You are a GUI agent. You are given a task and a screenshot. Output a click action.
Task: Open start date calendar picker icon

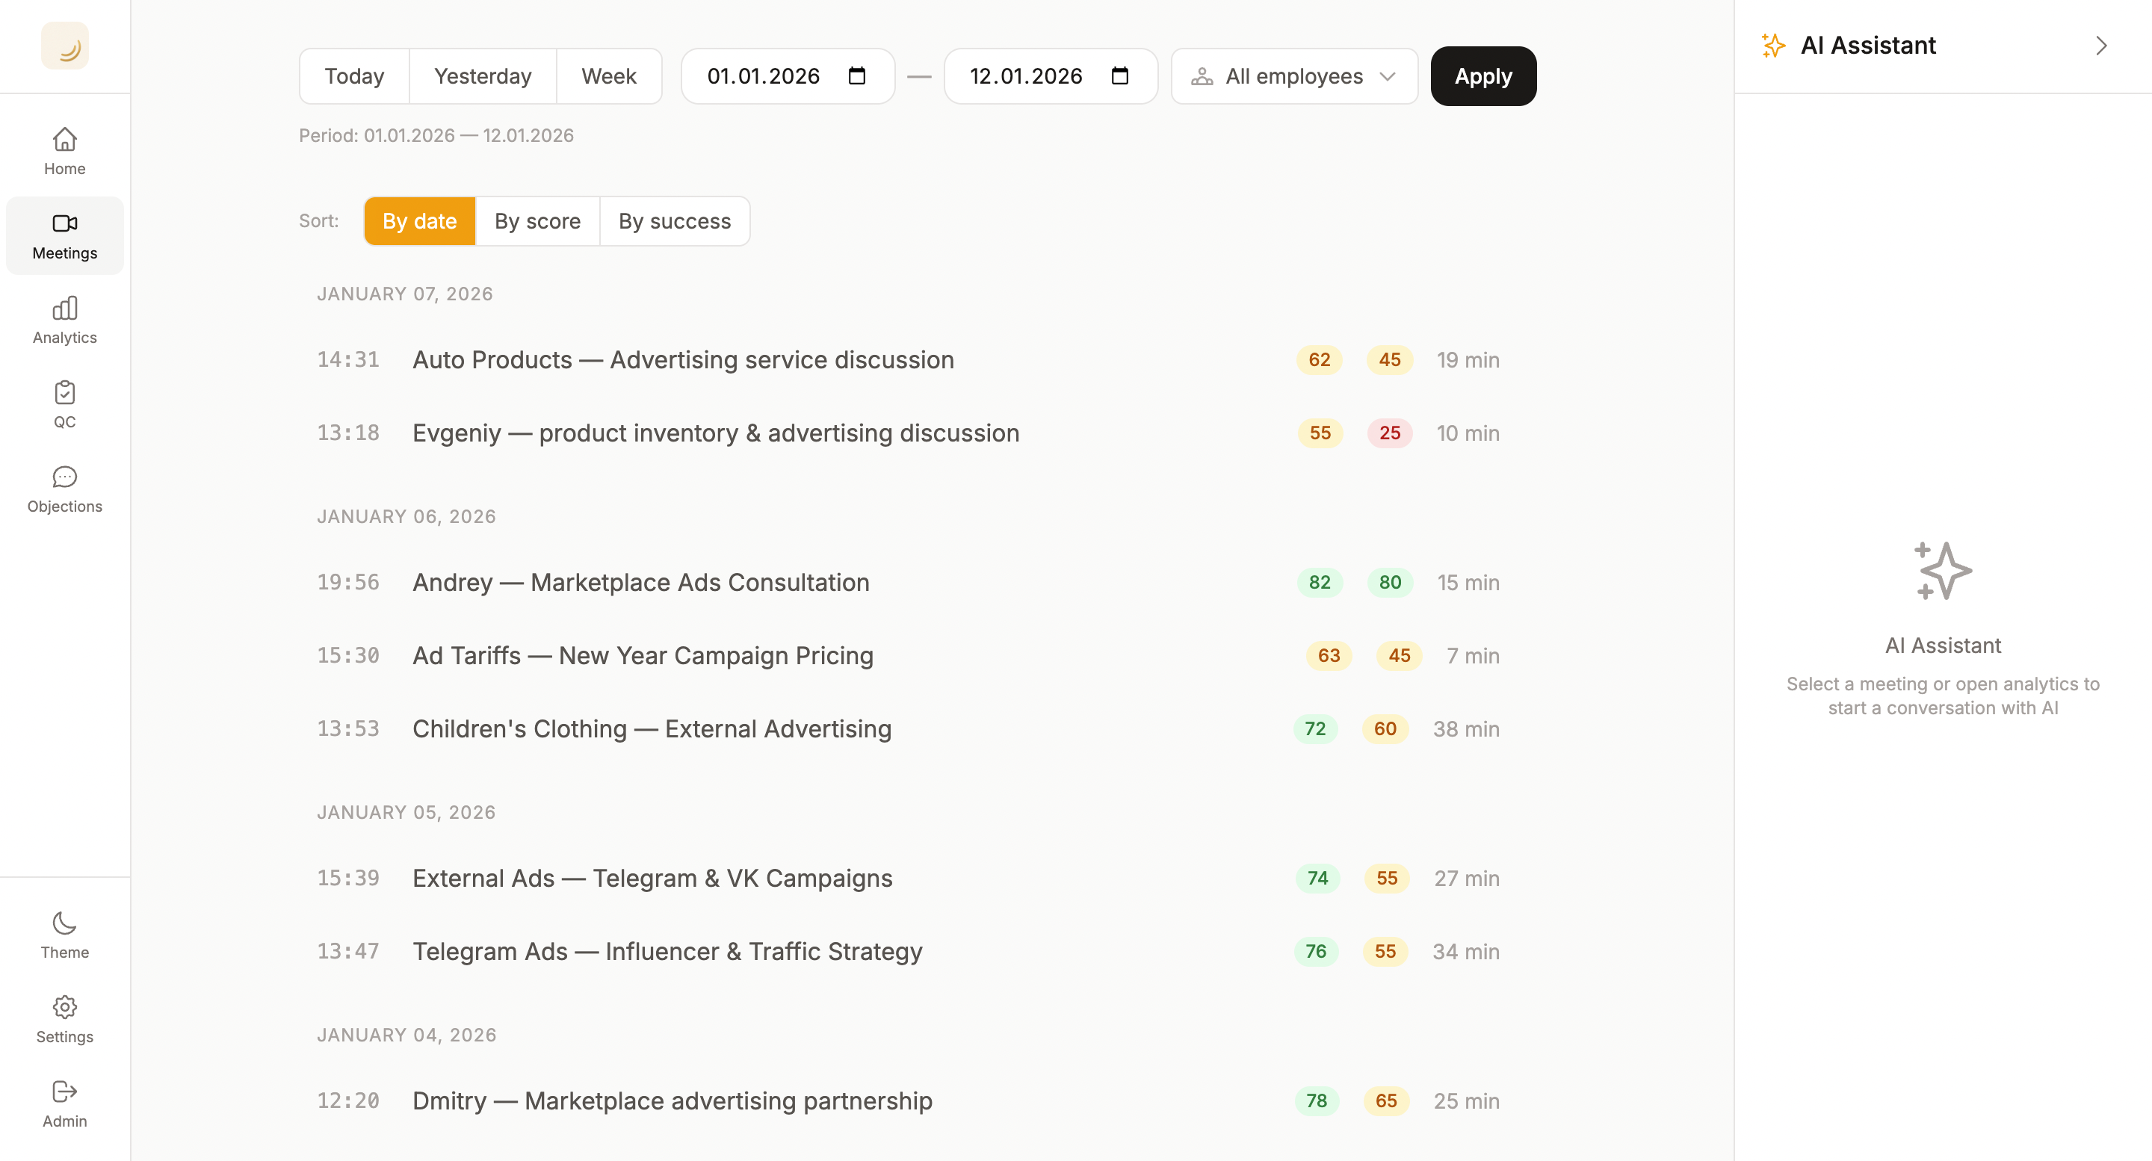click(x=856, y=76)
